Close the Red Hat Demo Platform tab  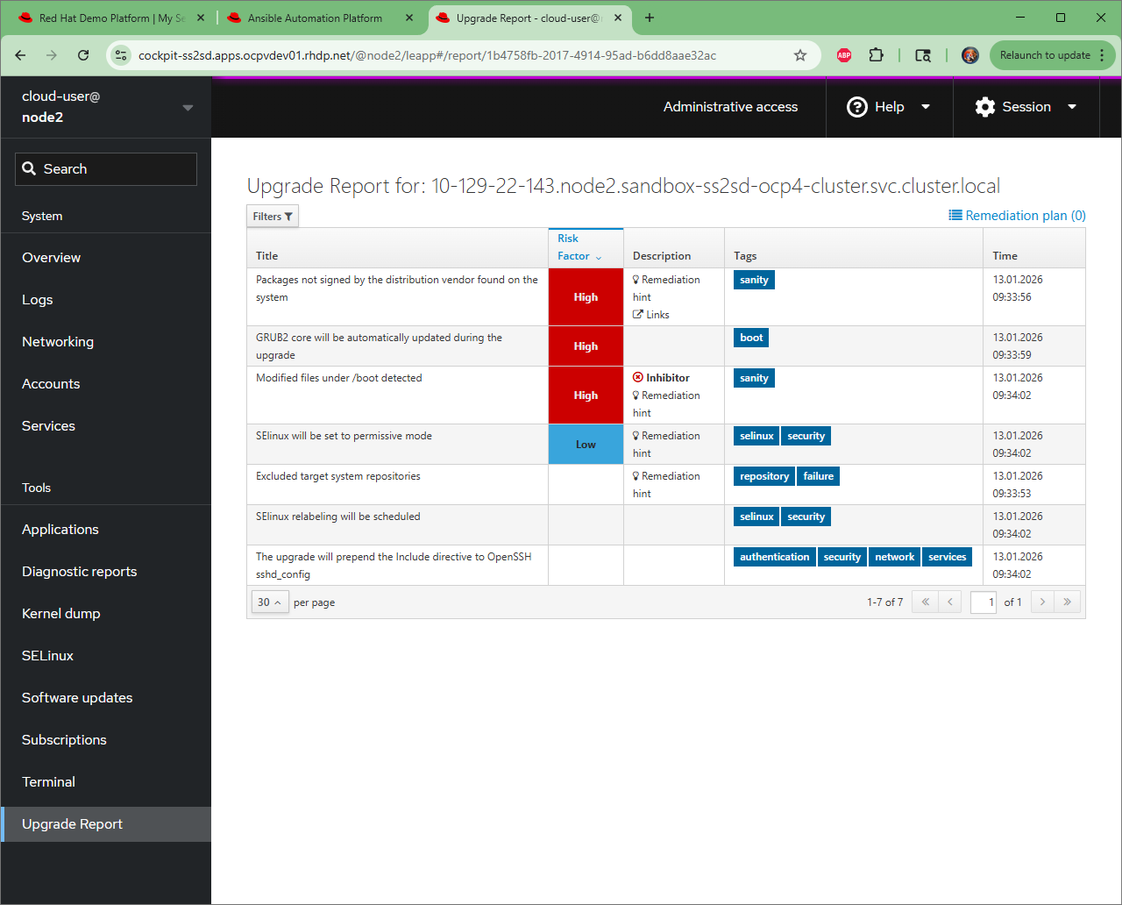tap(201, 18)
